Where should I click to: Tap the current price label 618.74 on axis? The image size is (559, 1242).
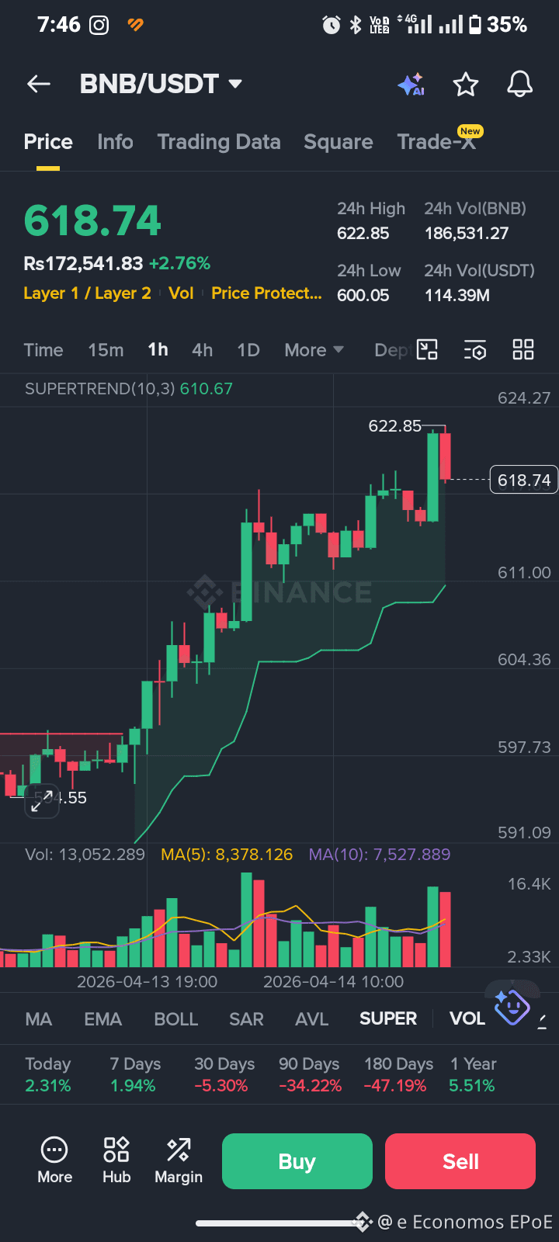click(x=524, y=480)
